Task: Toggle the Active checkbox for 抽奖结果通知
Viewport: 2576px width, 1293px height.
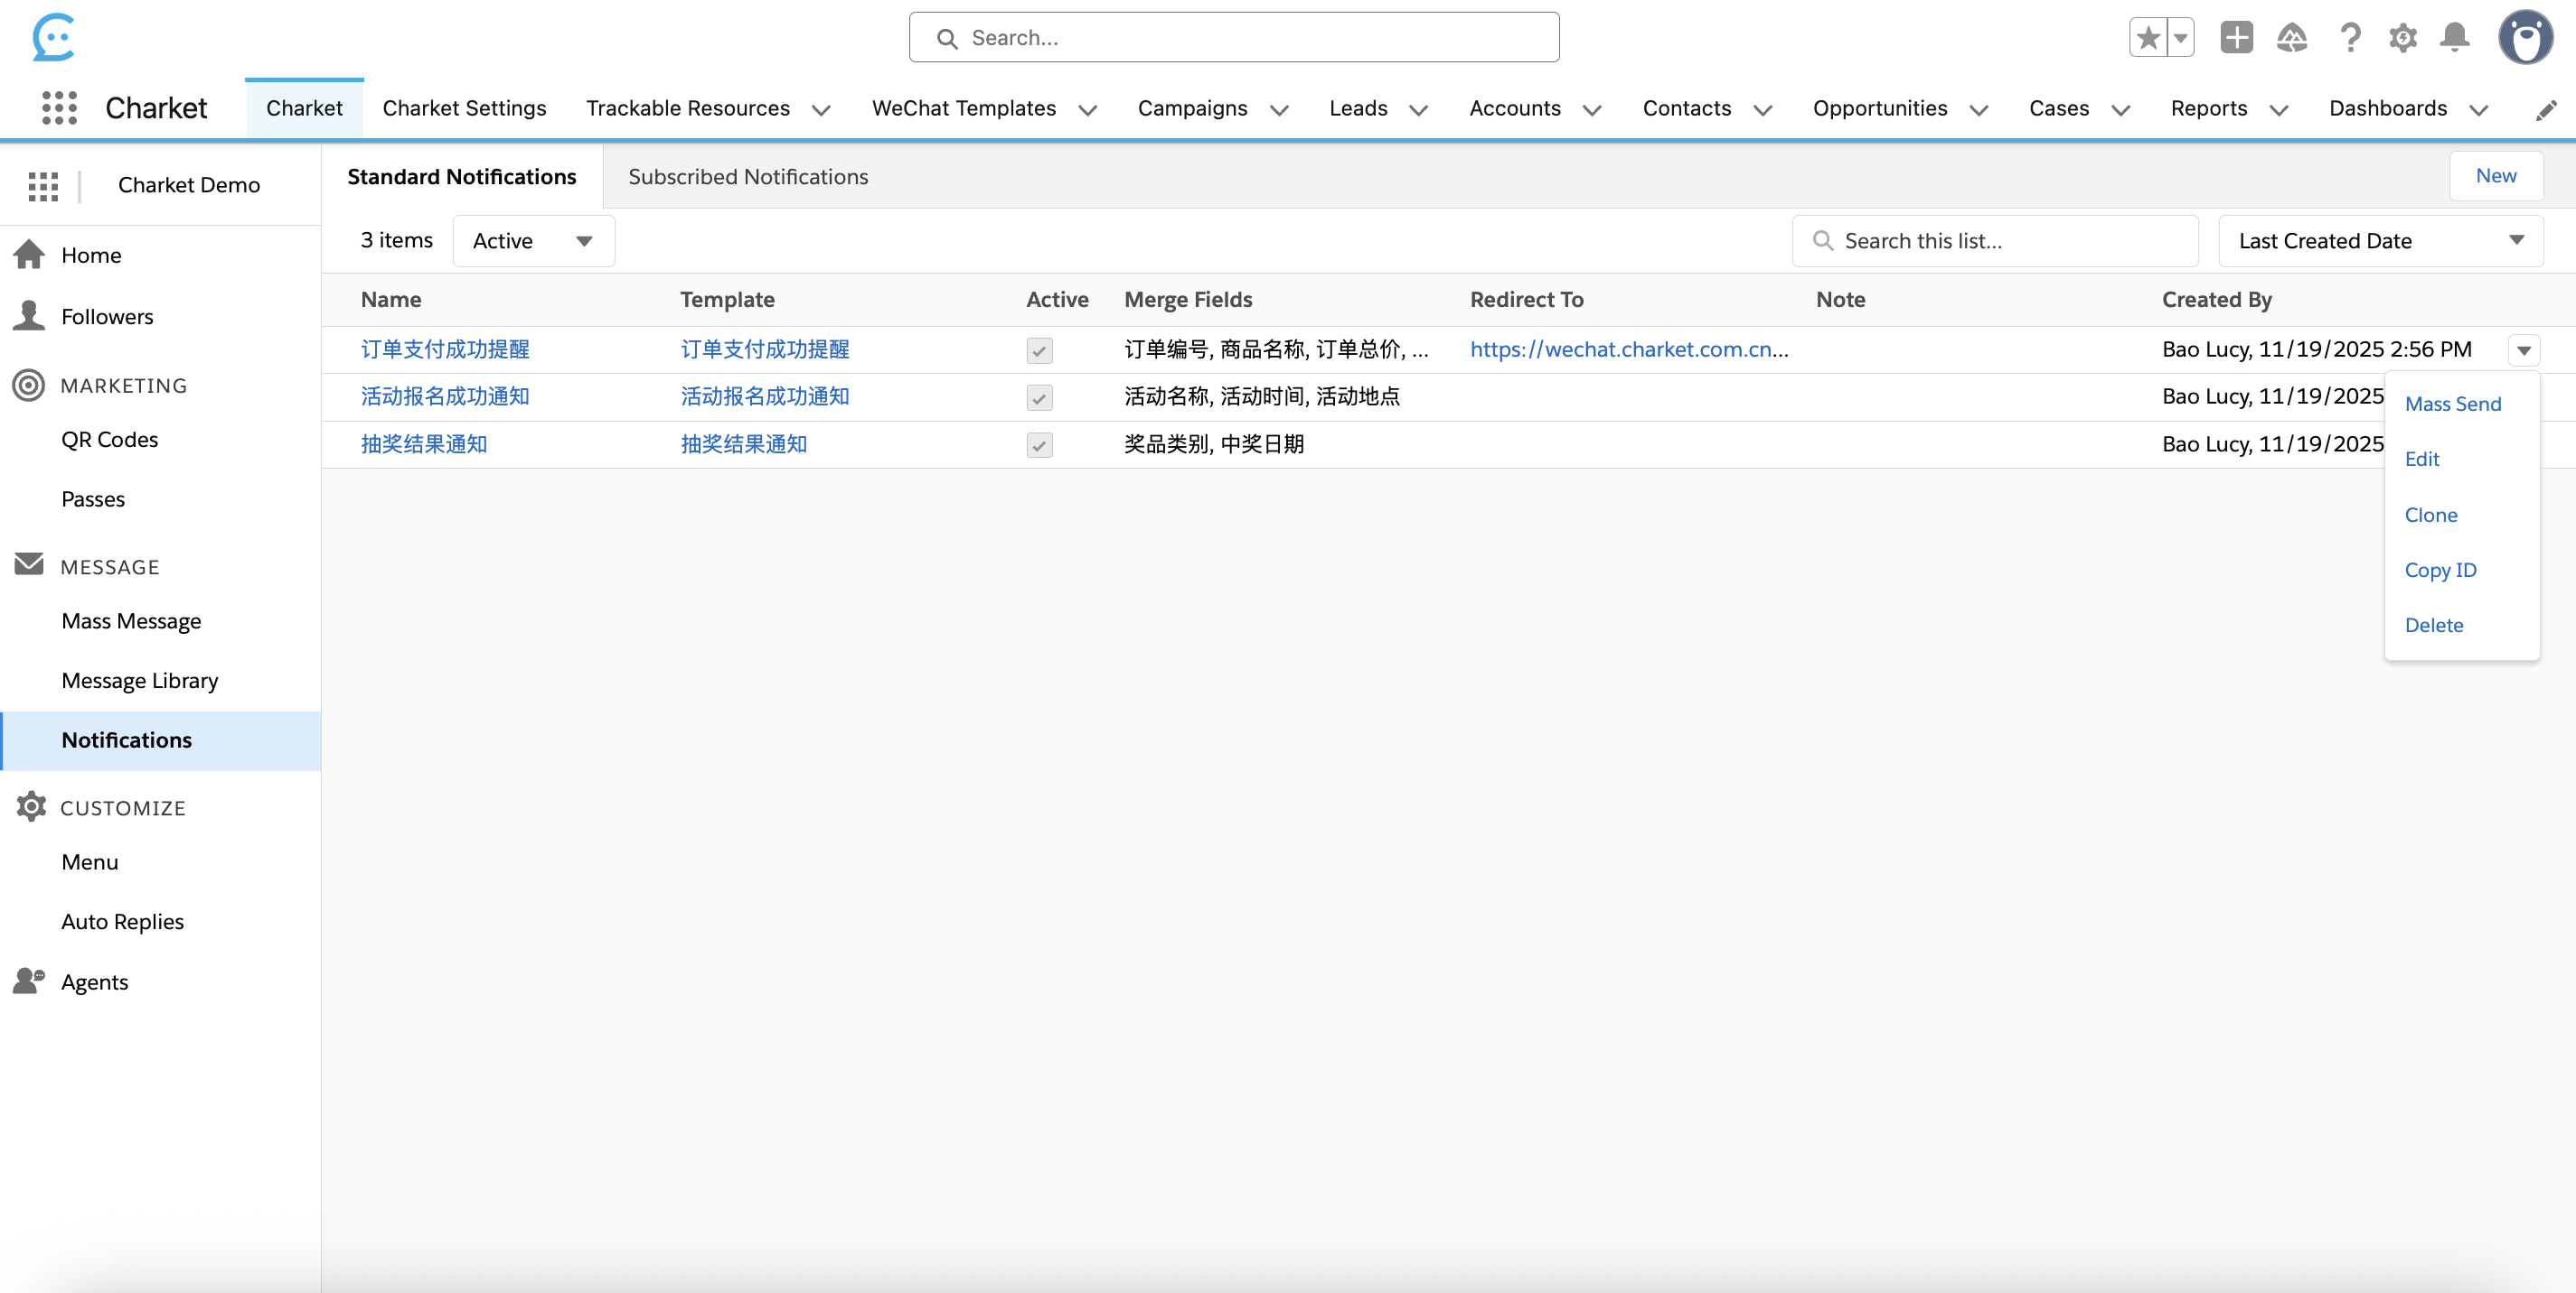Action: pyautogui.click(x=1039, y=446)
